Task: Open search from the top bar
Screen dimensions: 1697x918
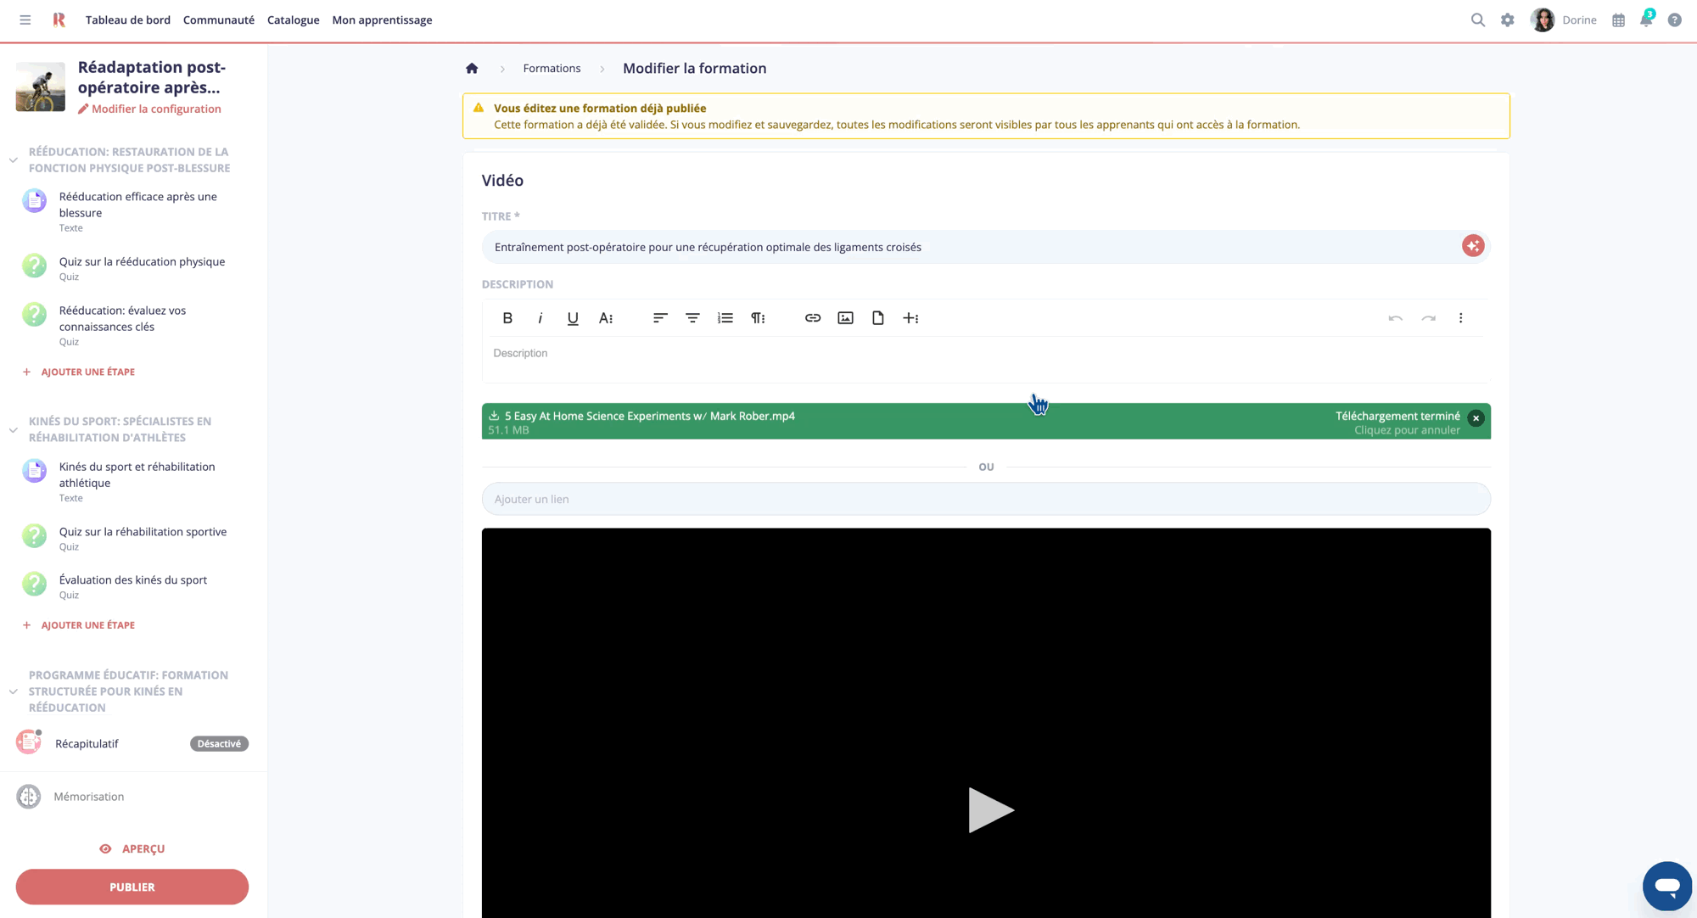Action: (x=1477, y=20)
